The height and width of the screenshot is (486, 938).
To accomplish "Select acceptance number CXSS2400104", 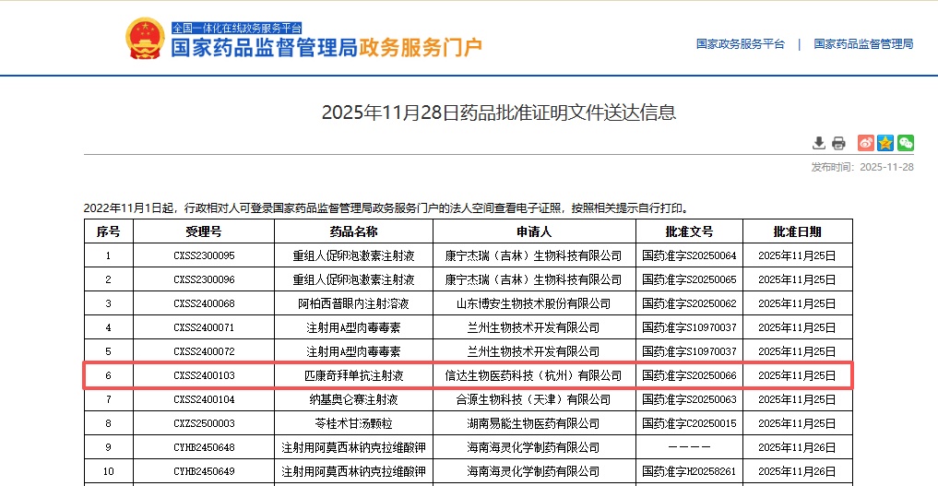I will coord(204,399).
